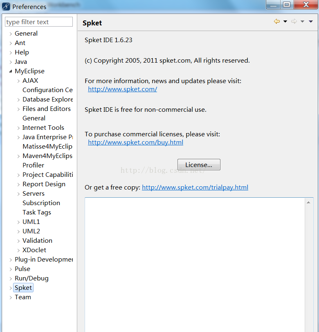Image resolution: width=319 pixels, height=332 pixels.
Task: Open the trialpay.html free copy link
Action: 195,187
